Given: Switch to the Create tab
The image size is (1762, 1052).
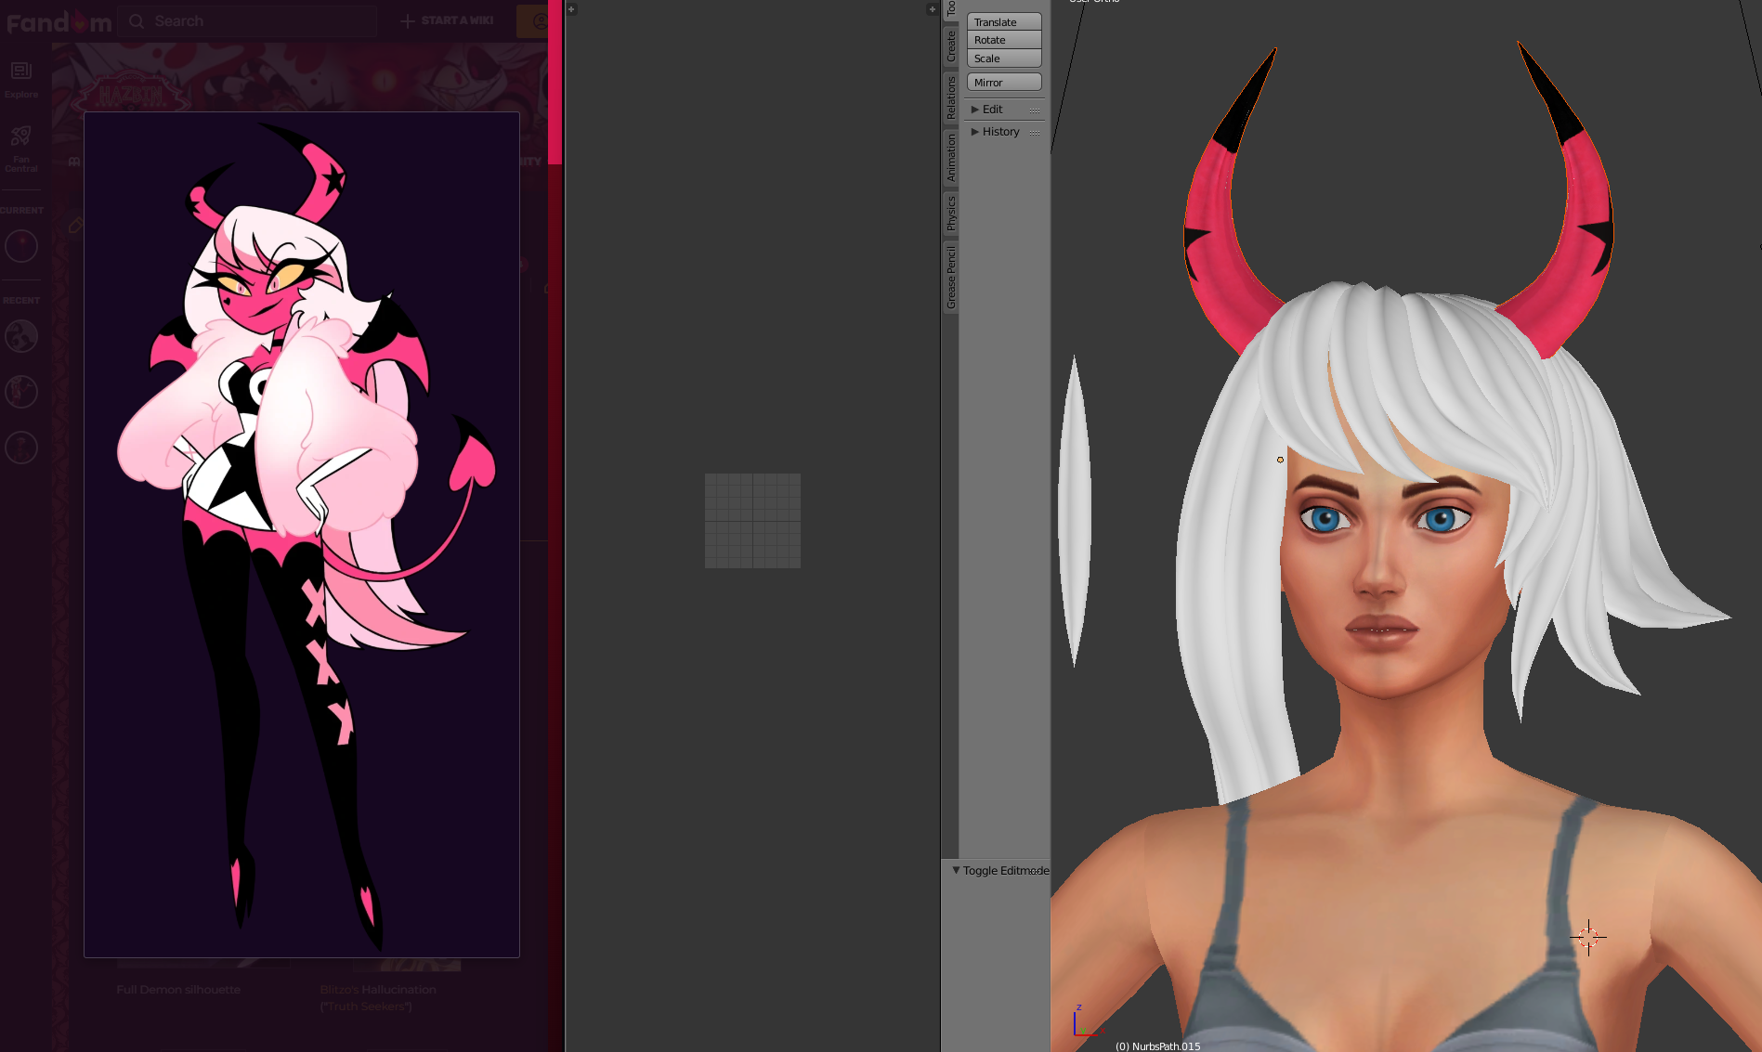Looking at the screenshot, I should [x=951, y=46].
